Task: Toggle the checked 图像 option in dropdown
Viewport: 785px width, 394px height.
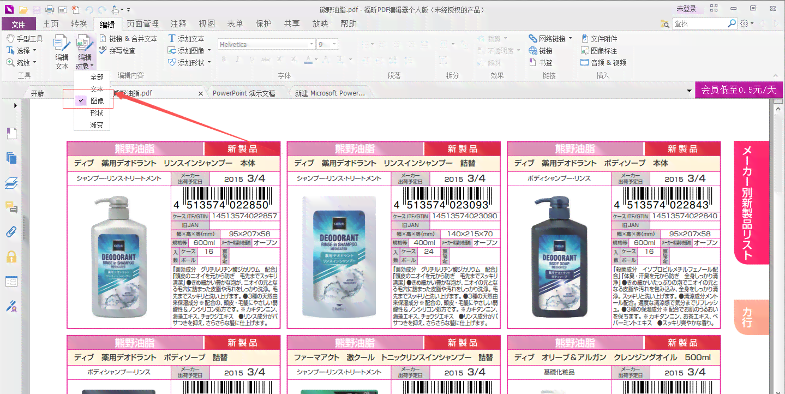Action: (x=91, y=101)
